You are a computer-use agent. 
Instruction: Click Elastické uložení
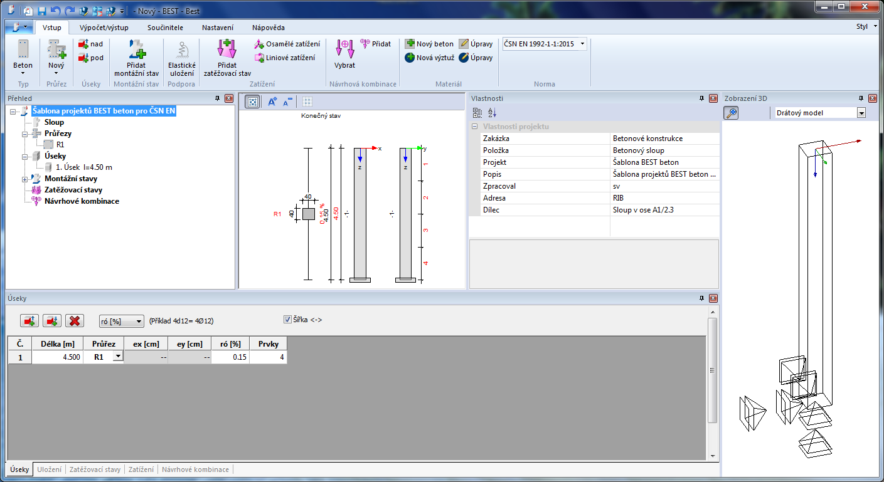coord(182,58)
